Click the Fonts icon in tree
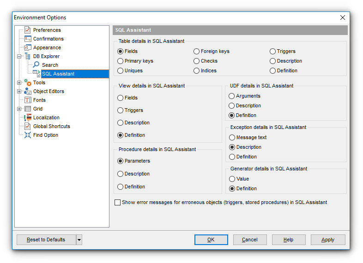Image resolution: width=363 pixels, height=263 pixels. pyautogui.click(x=28, y=100)
